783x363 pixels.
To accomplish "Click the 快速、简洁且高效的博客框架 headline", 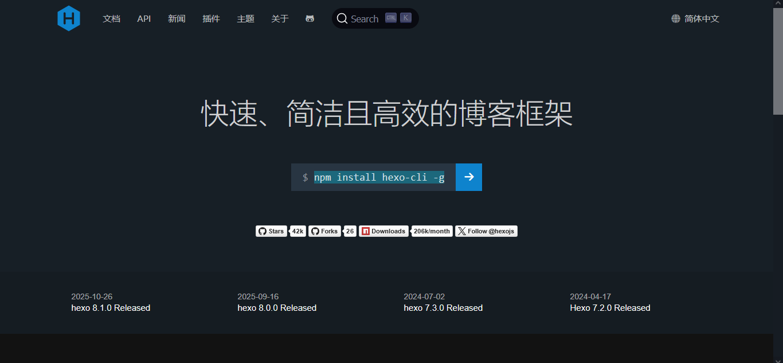I will (x=387, y=114).
